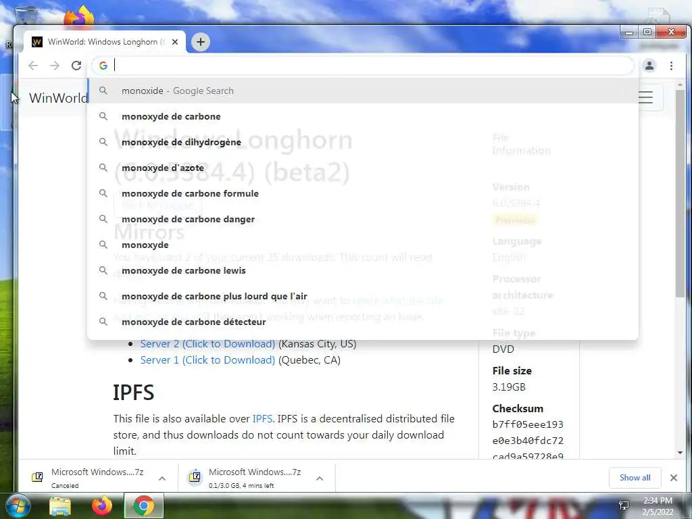Image resolution: width=692 pixels, height=519 pixels.
Task: Open Chrome three-dot menu
Action: [671, 66]
